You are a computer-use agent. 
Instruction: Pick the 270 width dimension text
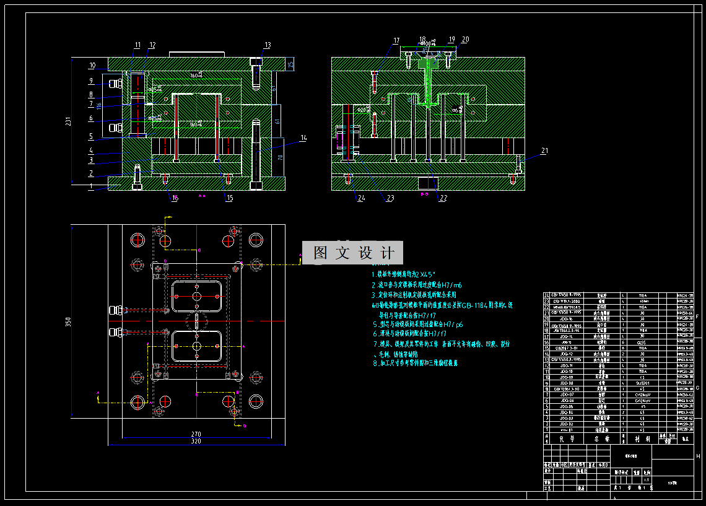[x=196, y=434]
